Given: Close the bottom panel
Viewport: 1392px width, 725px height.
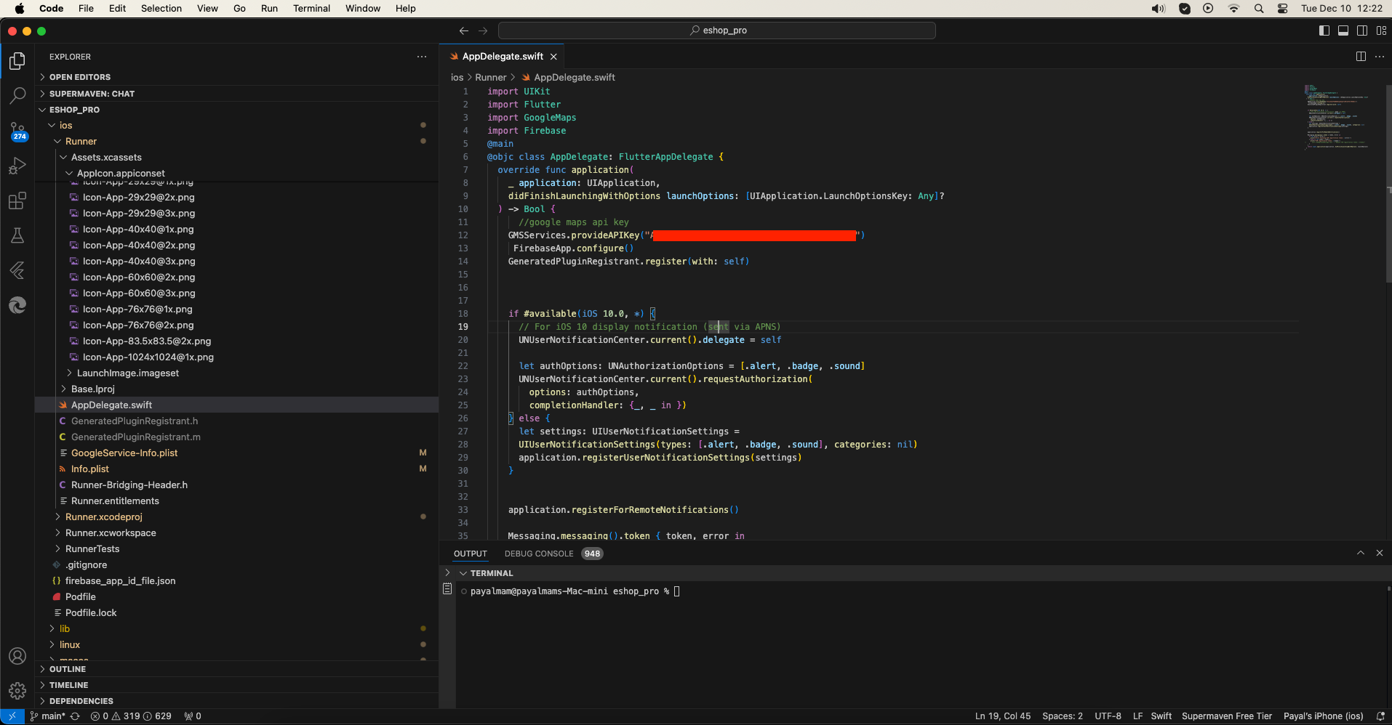Looking at the screenshot, I should tap(1380, 554).
